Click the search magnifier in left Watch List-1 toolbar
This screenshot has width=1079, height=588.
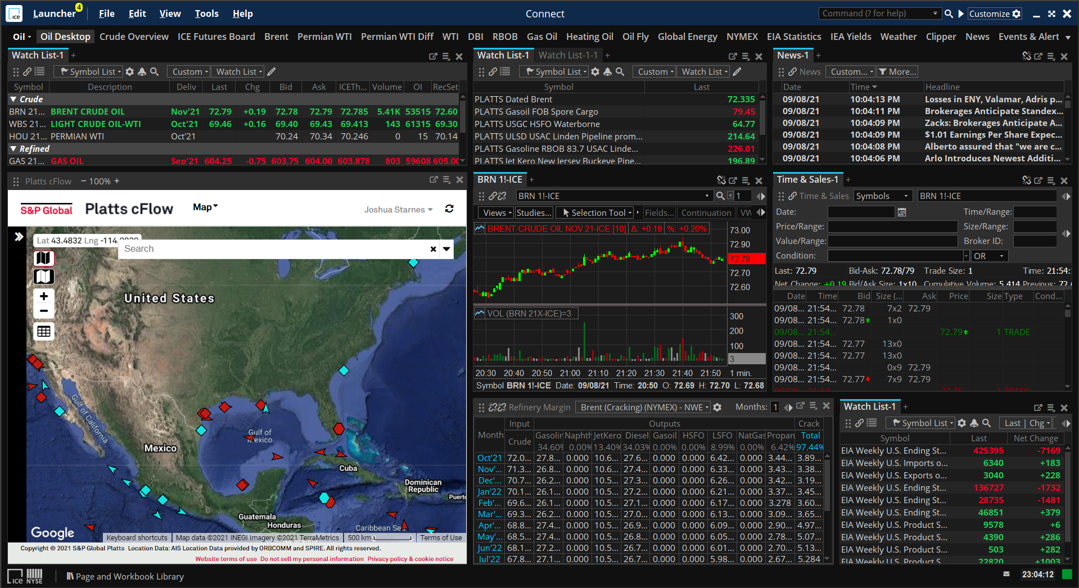coord(154,71)
